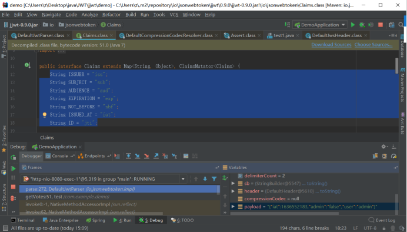Open the Event Log

382,220
